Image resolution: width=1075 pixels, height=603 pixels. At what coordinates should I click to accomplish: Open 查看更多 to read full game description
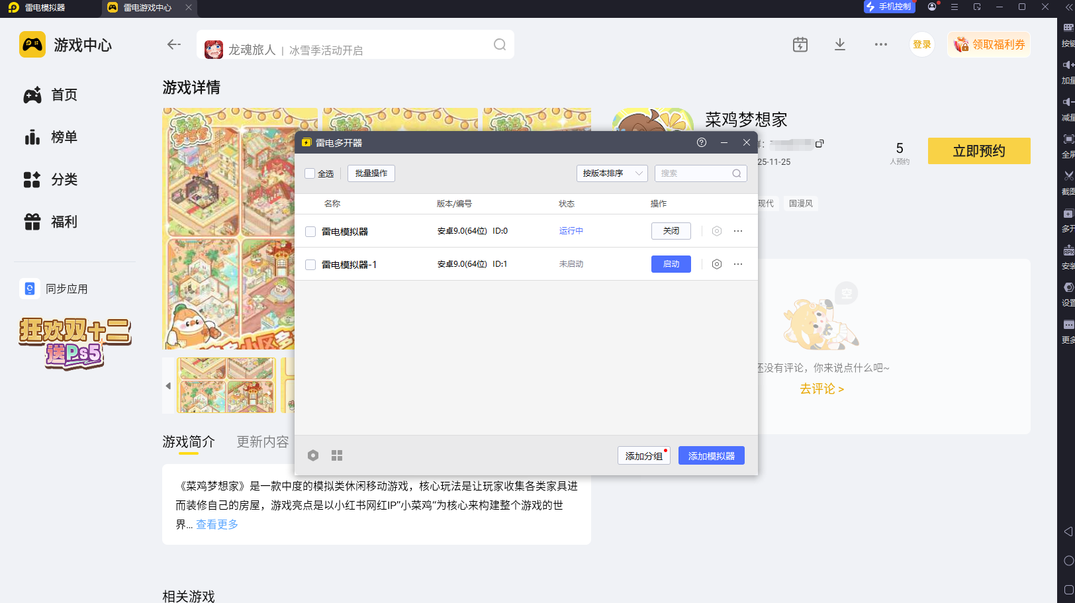coord(216,524)
